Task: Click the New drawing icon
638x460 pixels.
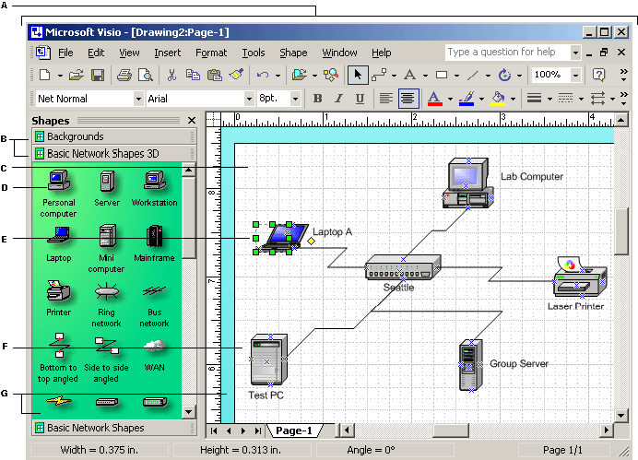Action: tap(45, 75)
